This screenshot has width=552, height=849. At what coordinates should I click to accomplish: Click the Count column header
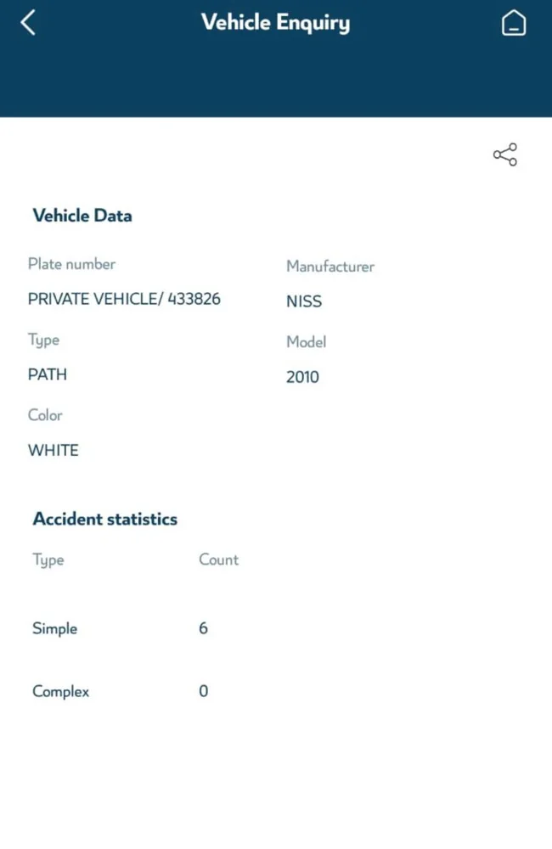click(x=218, y=559)
